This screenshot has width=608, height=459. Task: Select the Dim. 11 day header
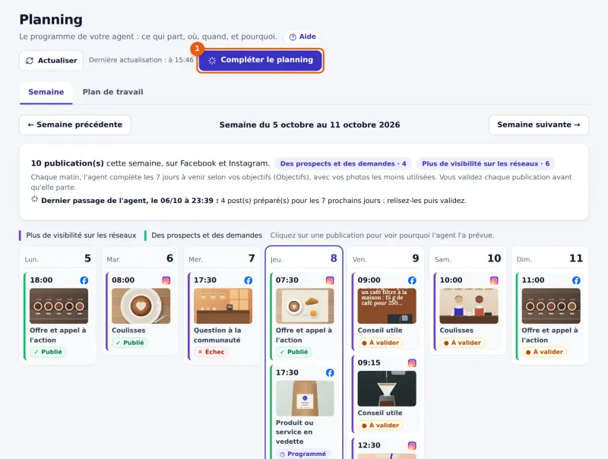click(549, 258)
